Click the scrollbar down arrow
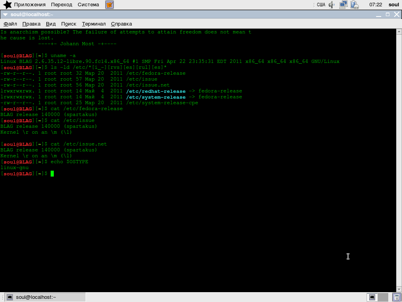 point(399,289)
